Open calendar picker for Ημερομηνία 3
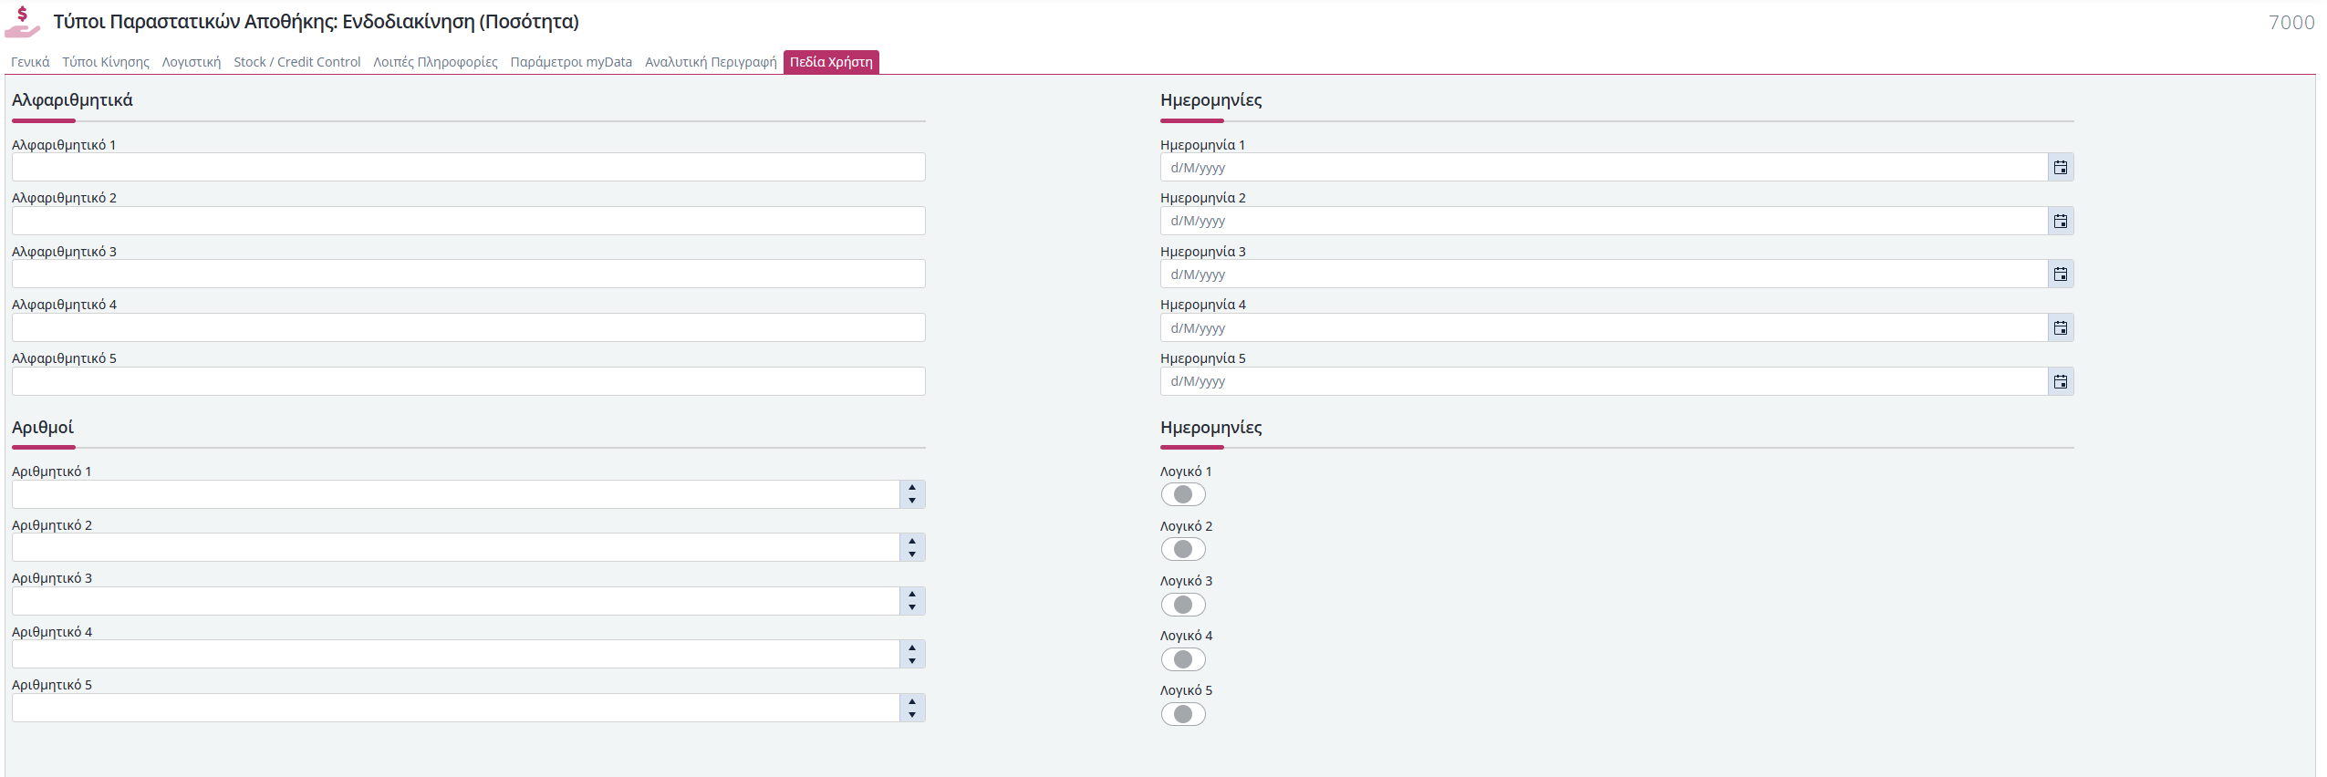This screenshot has height=777, width=2327. coord(2060,274)
